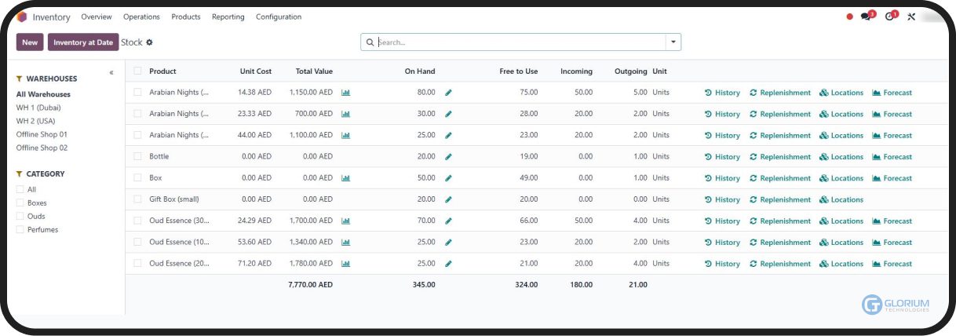Open the Operations menu dropdown
The image size is (956, 336).
[x=141, y=16]
